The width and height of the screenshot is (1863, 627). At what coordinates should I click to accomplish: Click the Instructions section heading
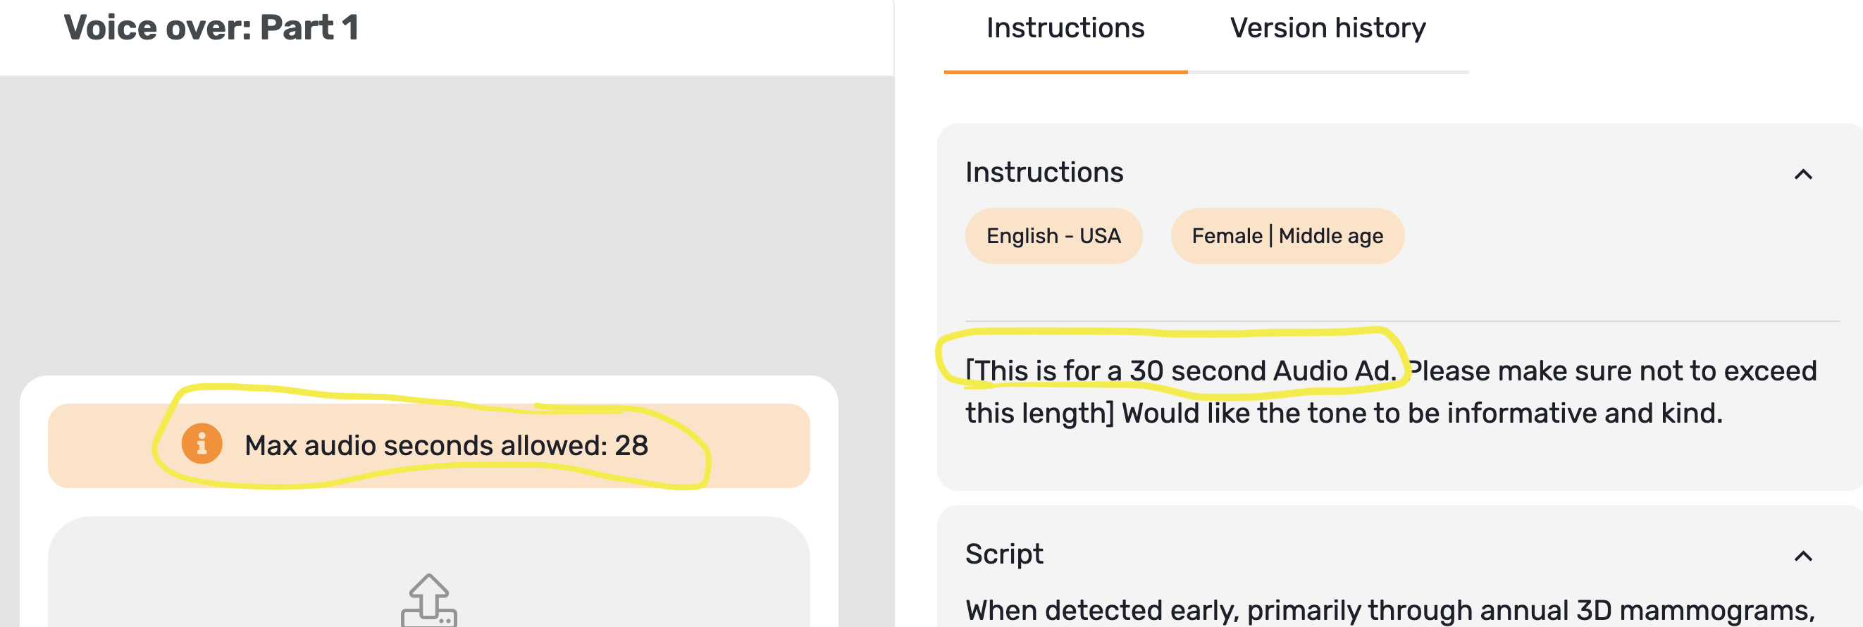[1044, 172]
